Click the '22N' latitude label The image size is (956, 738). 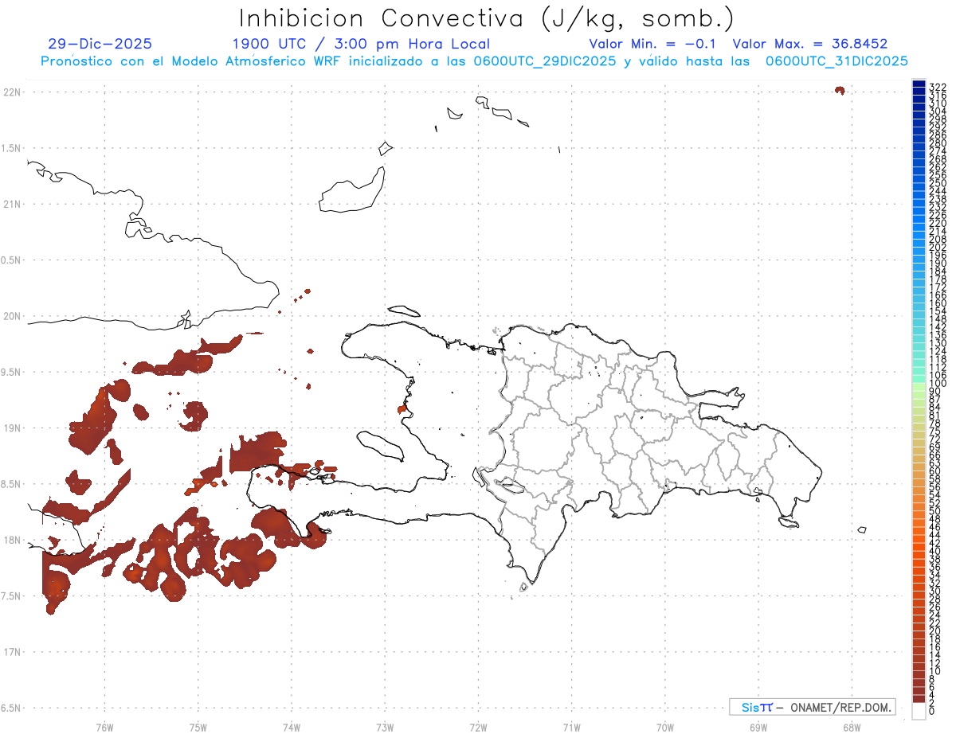pyautogui.click(x=11, y=92)
